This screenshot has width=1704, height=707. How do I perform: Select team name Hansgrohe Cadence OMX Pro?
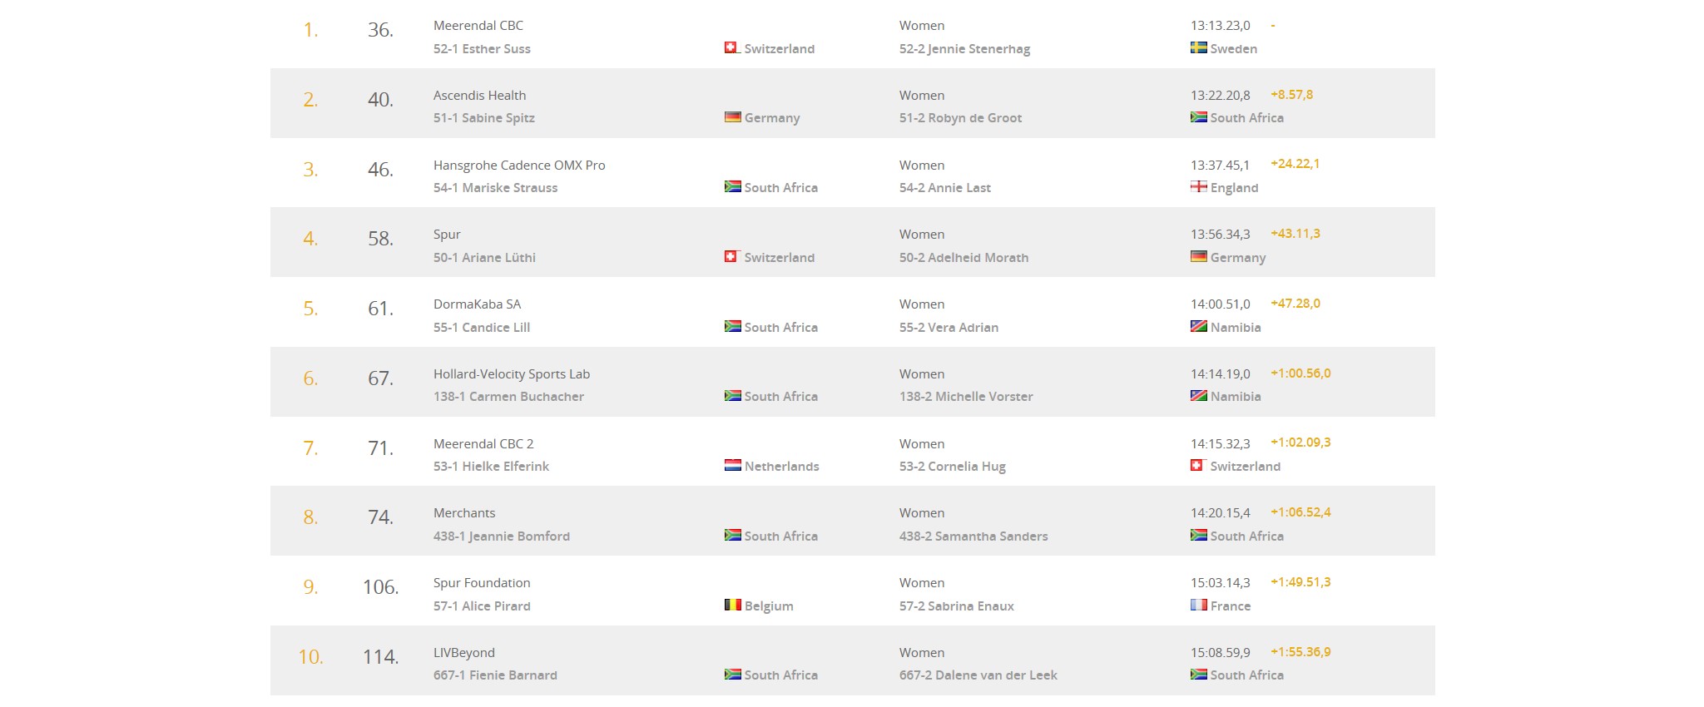click(519, 165)
